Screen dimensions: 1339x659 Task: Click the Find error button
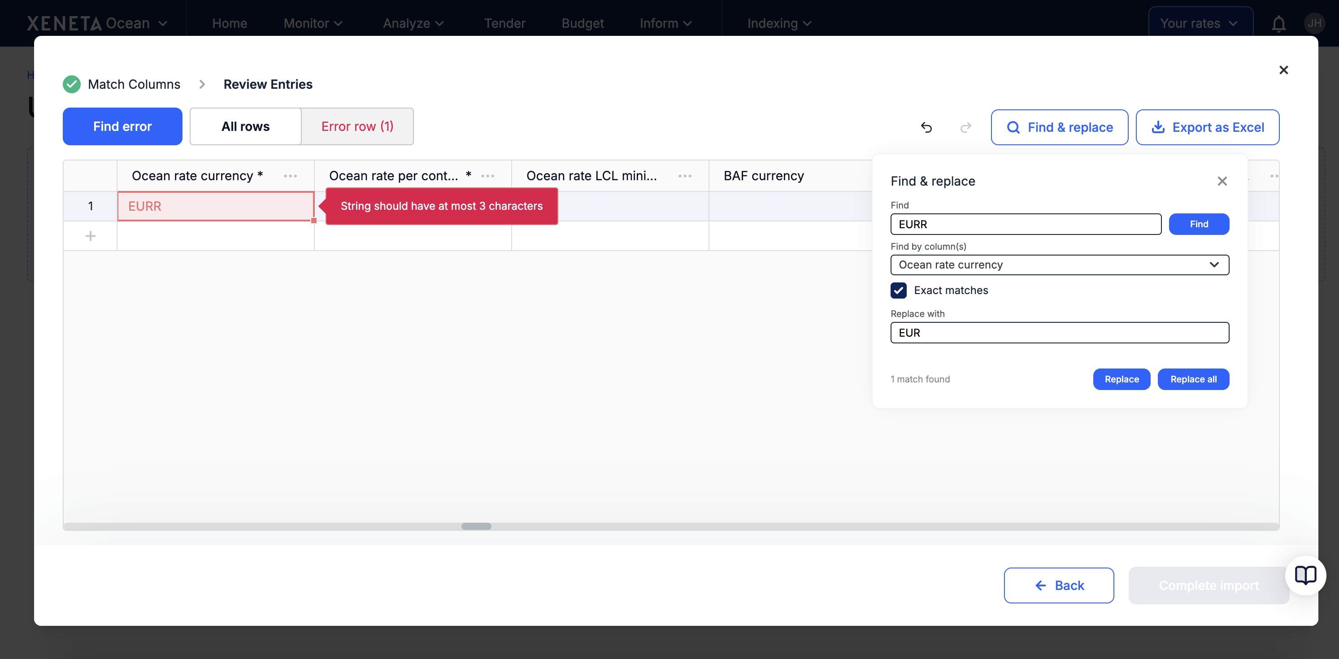(122, 126)
